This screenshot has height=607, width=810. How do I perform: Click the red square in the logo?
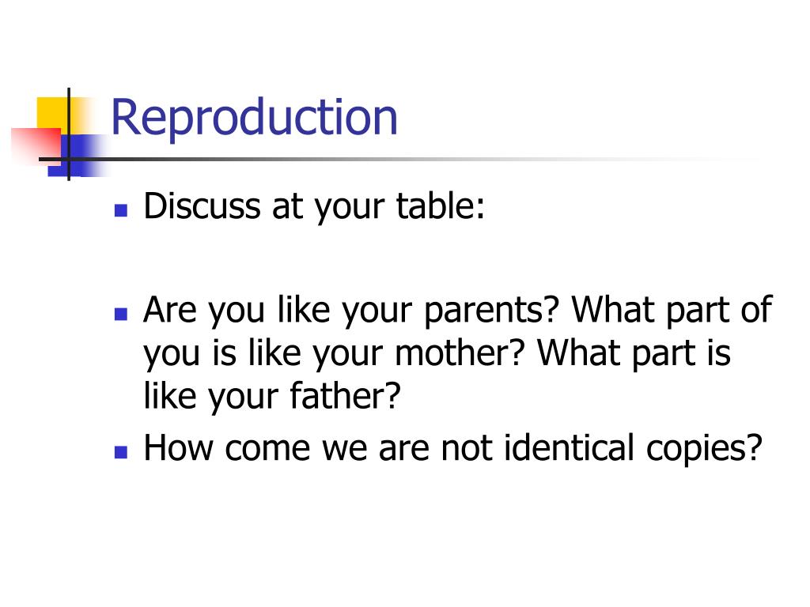35,145
